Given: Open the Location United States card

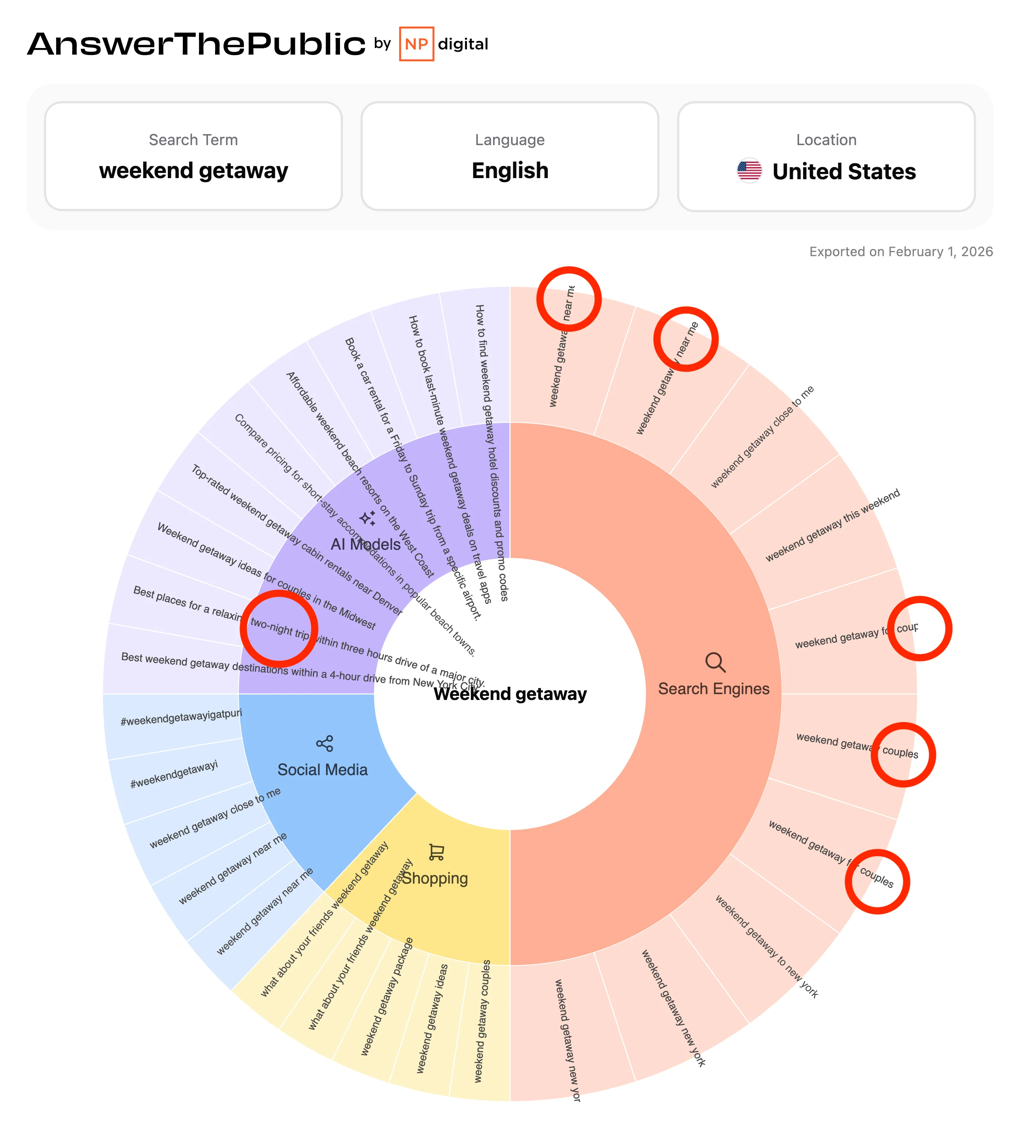Looking at the screenshot, I should [826, 156].
